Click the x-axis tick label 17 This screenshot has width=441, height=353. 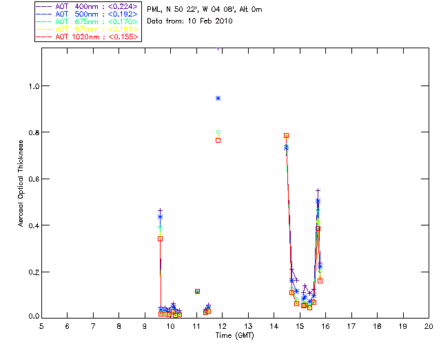point(351,326)
